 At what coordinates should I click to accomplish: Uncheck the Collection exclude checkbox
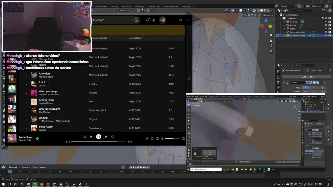323,18
